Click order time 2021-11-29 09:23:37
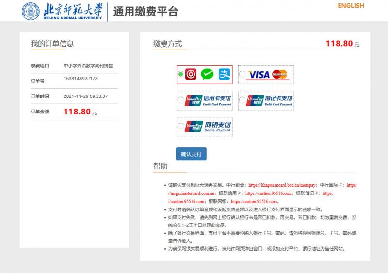 coord(86,96)
